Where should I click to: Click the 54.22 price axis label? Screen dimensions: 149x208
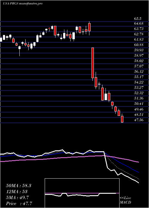click(139, 82)
